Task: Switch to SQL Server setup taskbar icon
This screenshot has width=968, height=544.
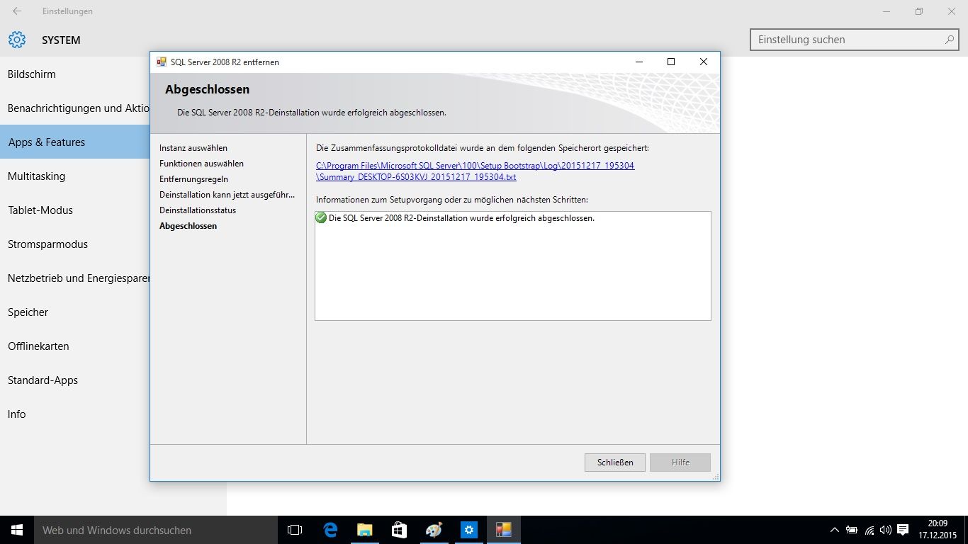Action: pyautogui.click(x=503, y=530)
